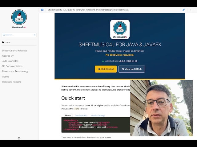Click the search magnifier icon
This screenshot has height=147, width=197.
[4, 35]
